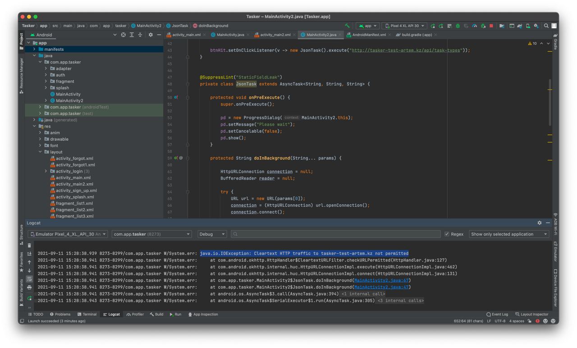This screenshot has height=348, width=577.
Task: Click the first MainActivity2.java:67 stack trace link
Action: pos(381,281)
